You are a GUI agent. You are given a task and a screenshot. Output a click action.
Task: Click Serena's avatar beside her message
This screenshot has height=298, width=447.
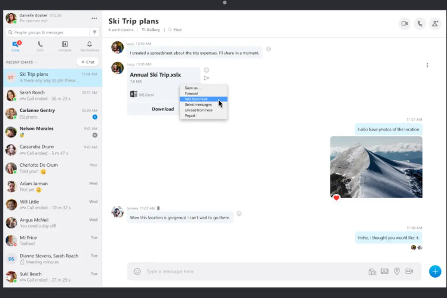117,212
